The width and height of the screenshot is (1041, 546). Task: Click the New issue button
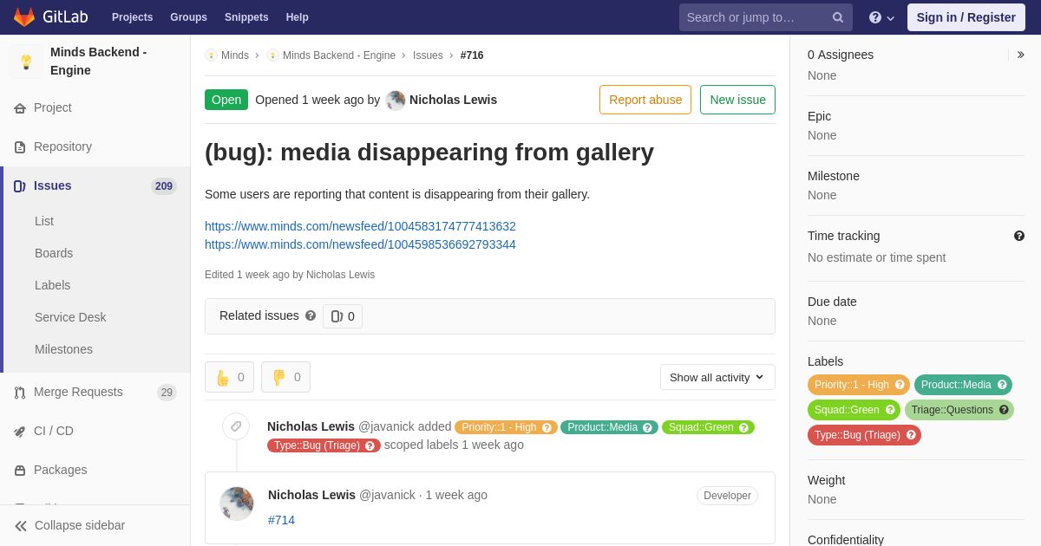737,100
